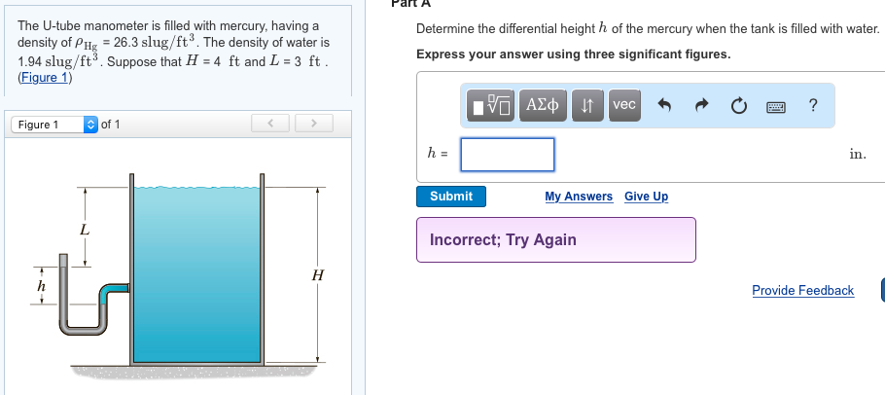The image size is (885, 395).
Task: Click the Incorrect; Try Again message box
Action: (x=555, y=239)
